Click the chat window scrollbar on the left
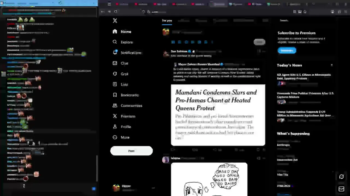 point(97,168)
